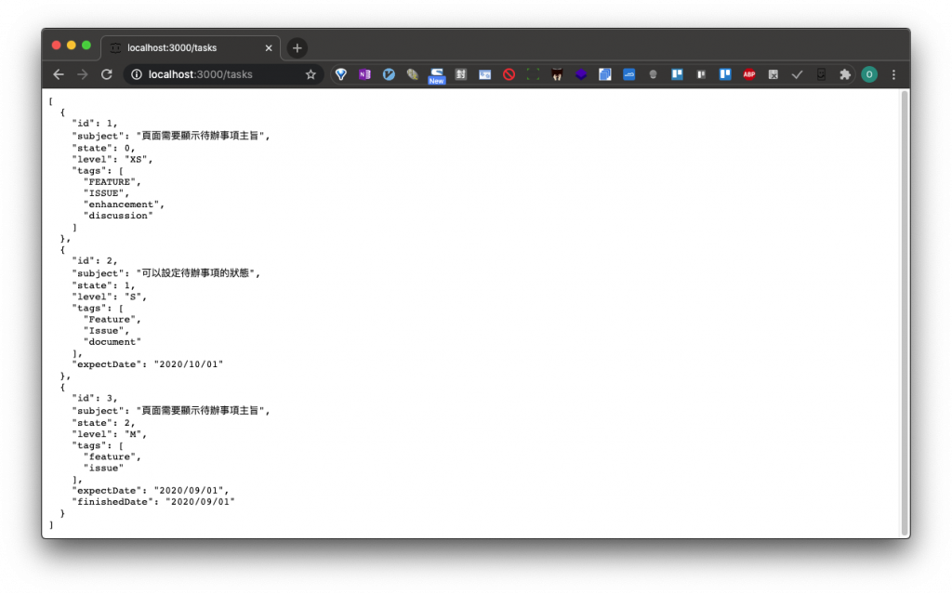Open the dark-haired face extension icon
Image resolution: width=952 pixels, height=594 pixels.
coord(557,74)
